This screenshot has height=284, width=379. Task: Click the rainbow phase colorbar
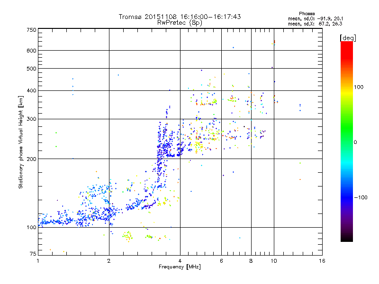click(x=347, y=141)
